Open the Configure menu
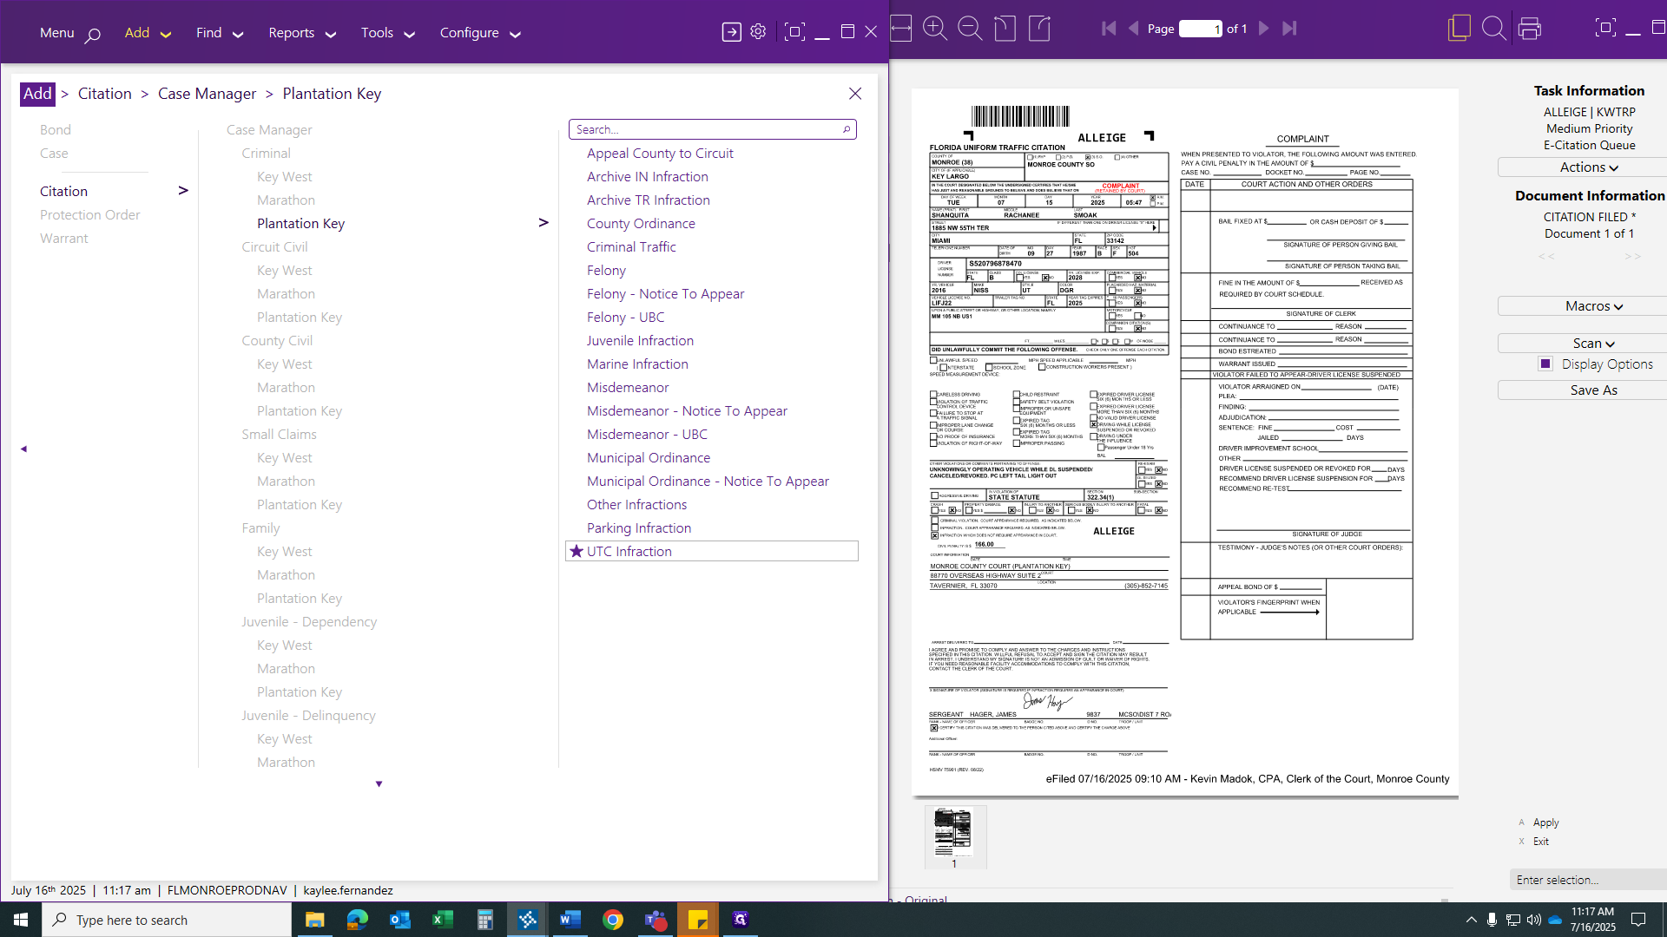 click(479, 33)
